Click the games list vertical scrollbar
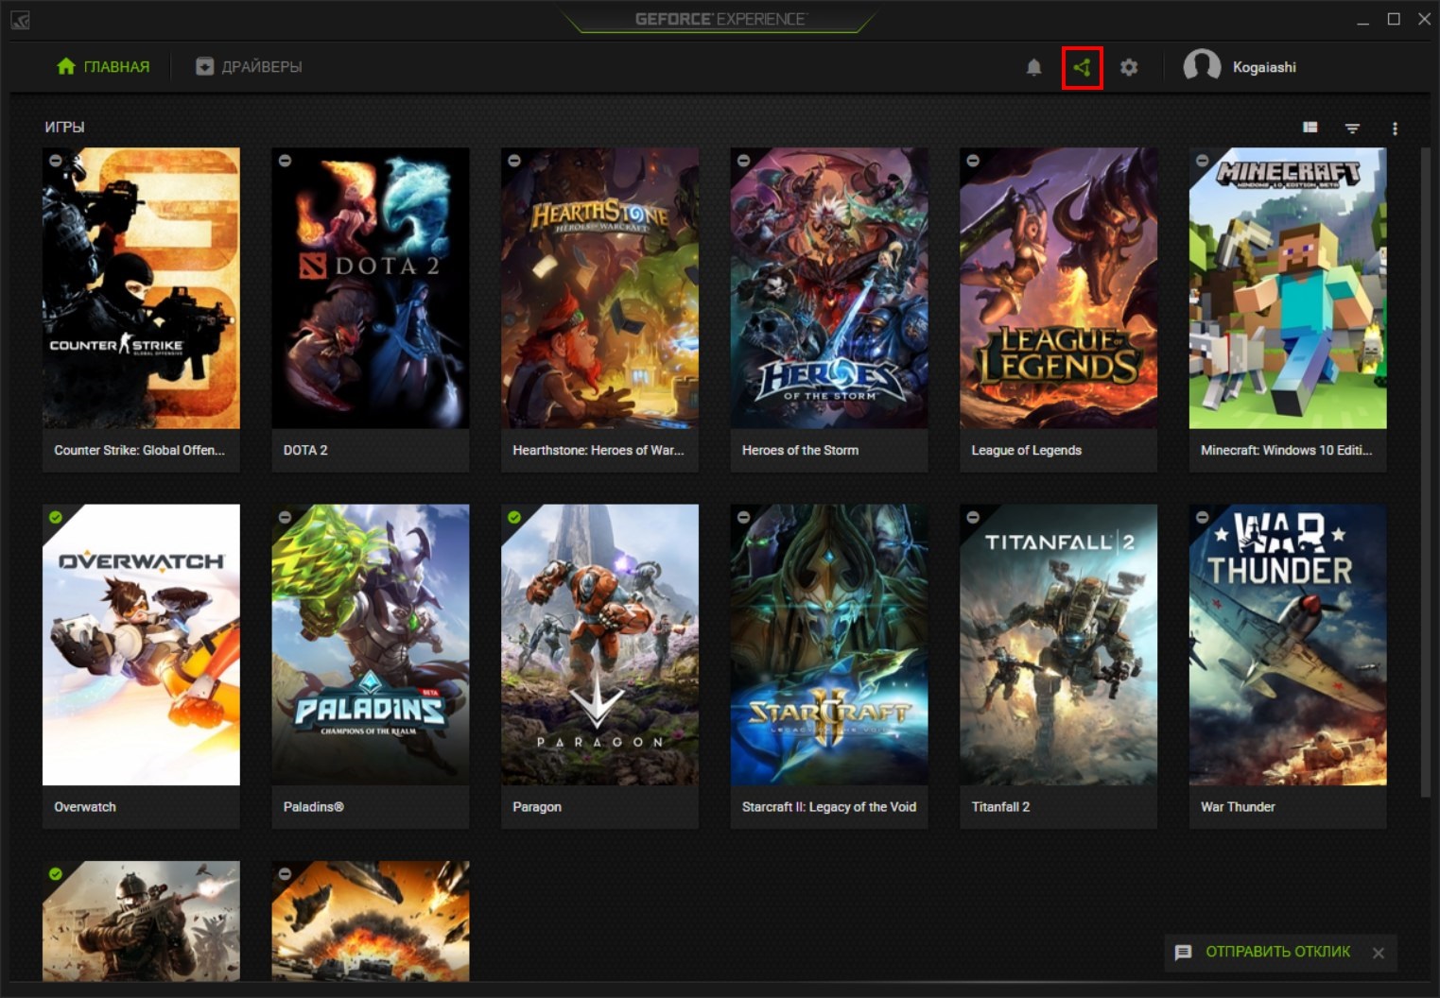 pos(1426,473)
